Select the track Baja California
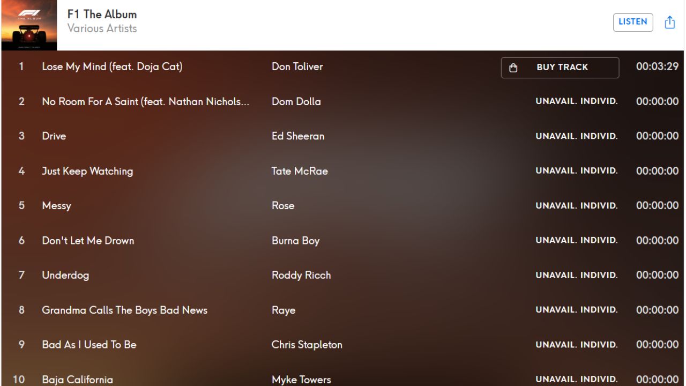Viewport: 686px width, 386px height. point(77,380)
